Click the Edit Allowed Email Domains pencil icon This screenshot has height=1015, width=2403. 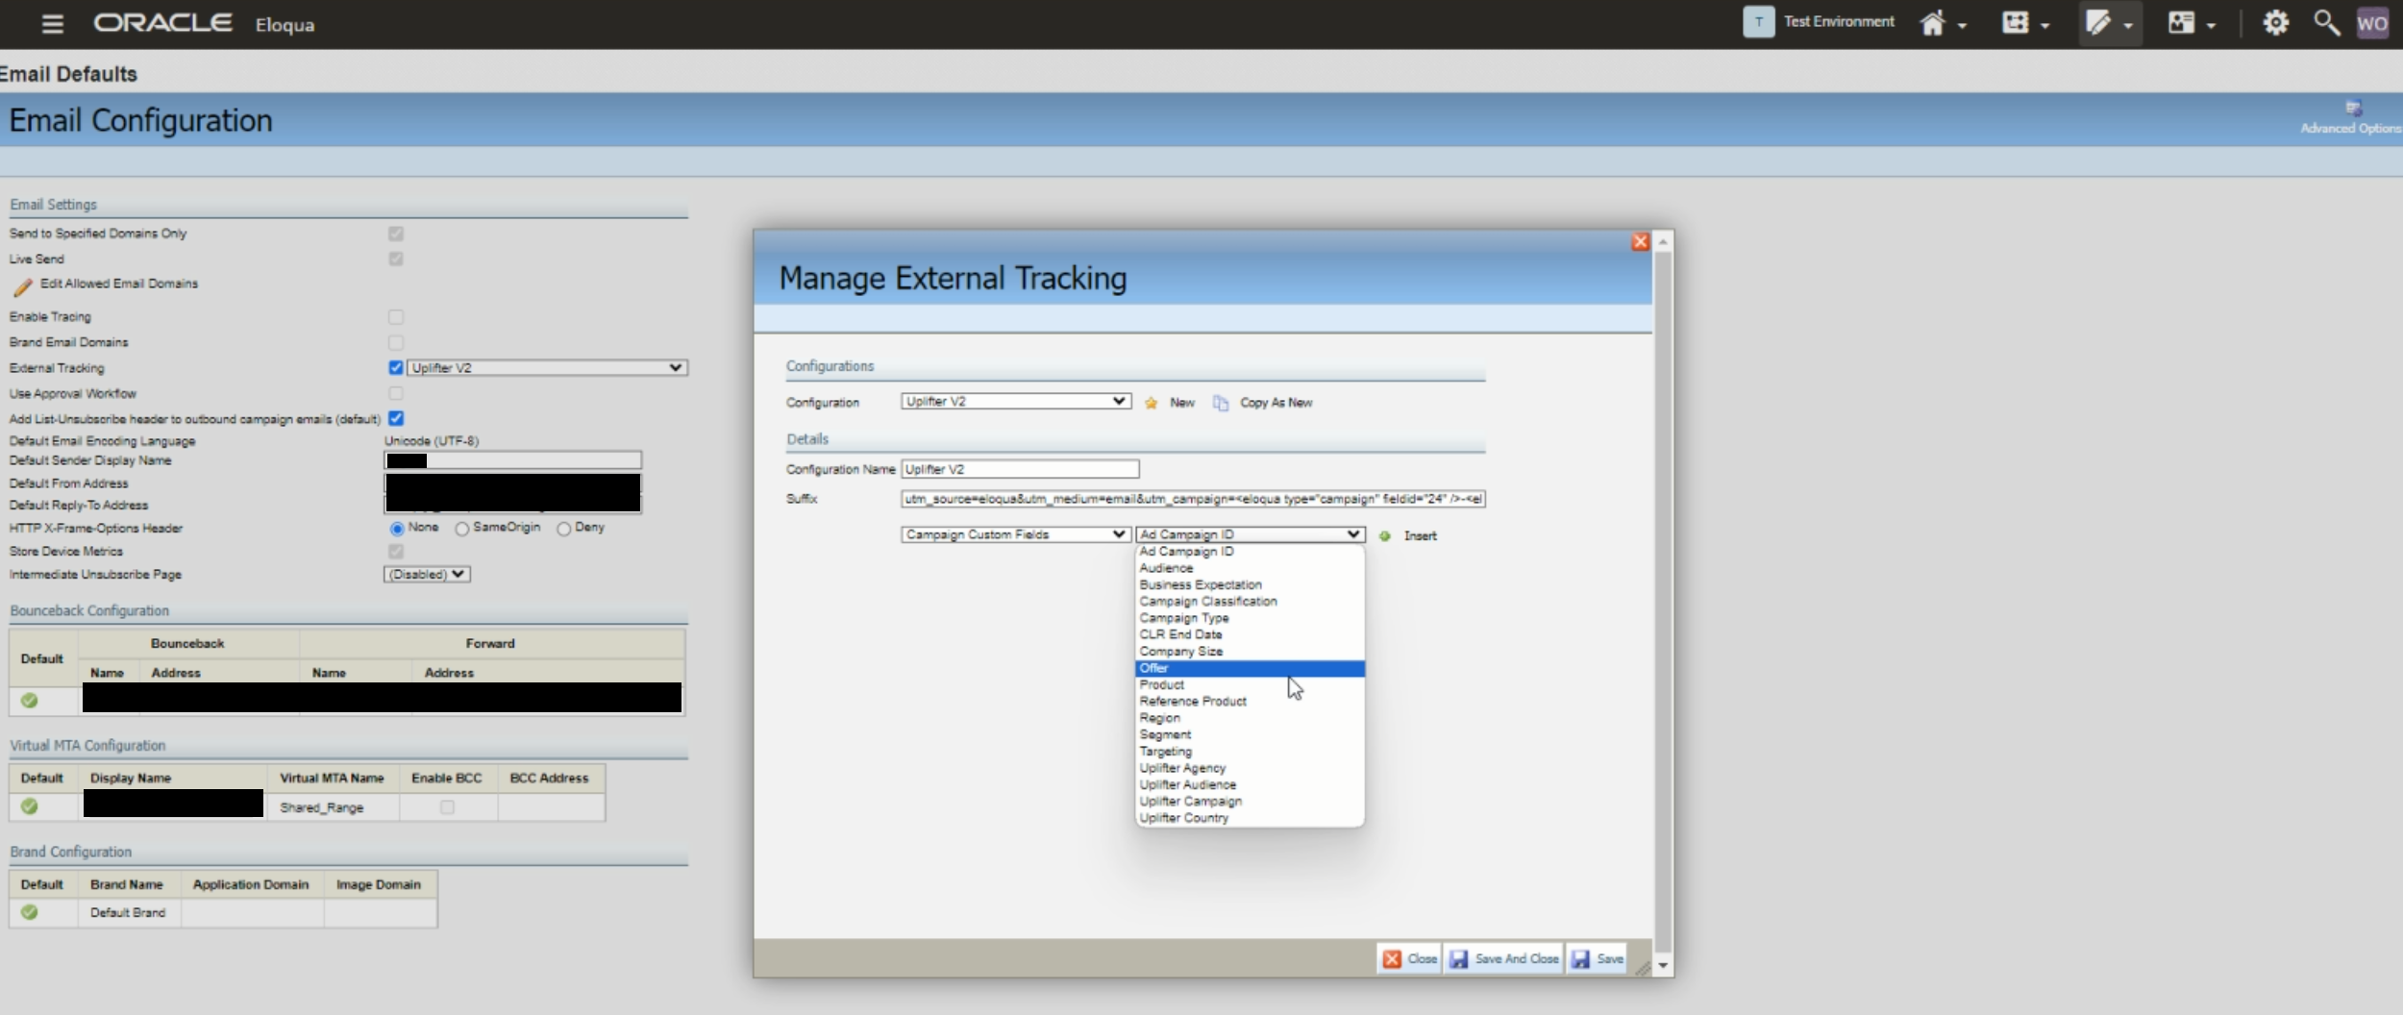pyautogui.click(x=23, y=285)
